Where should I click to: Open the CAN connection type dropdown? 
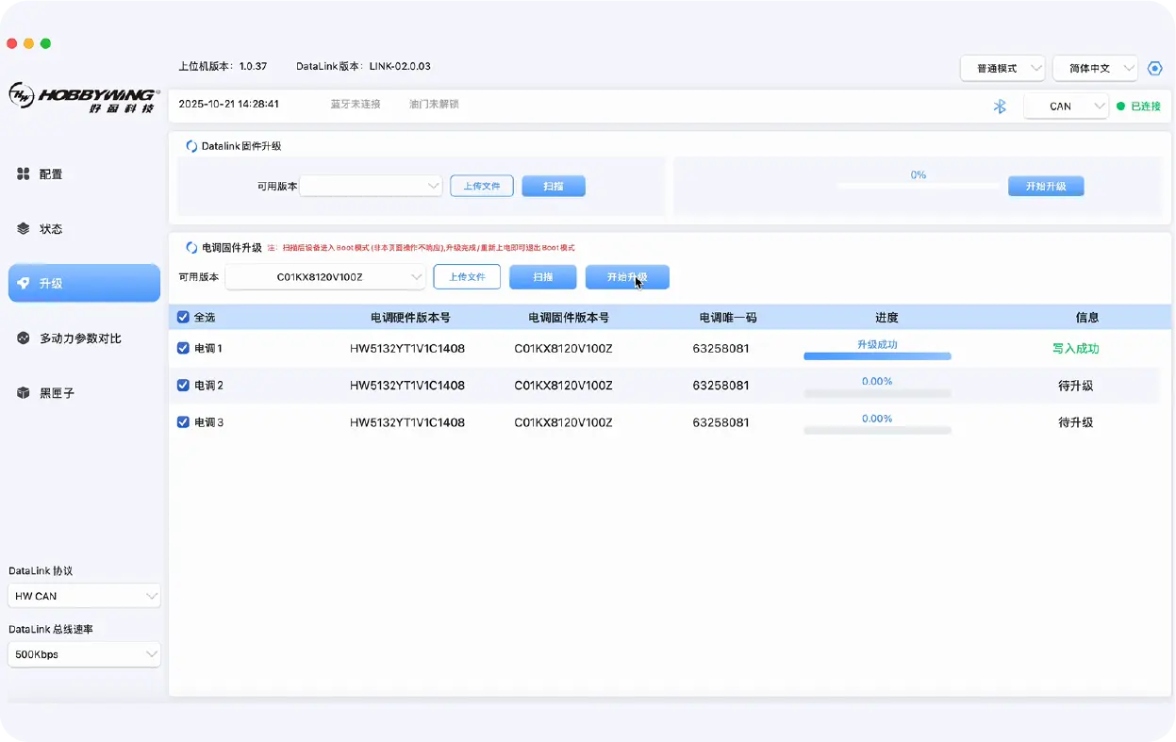1066,107
